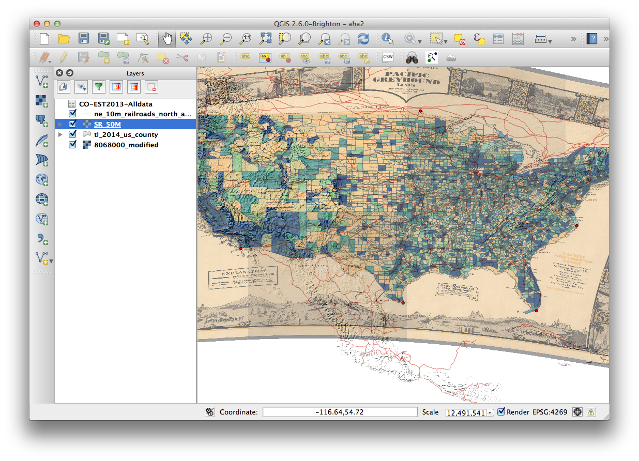
Task: Activate the Identify Features tool
Action: pyautogui.click(x=388, y=38)
